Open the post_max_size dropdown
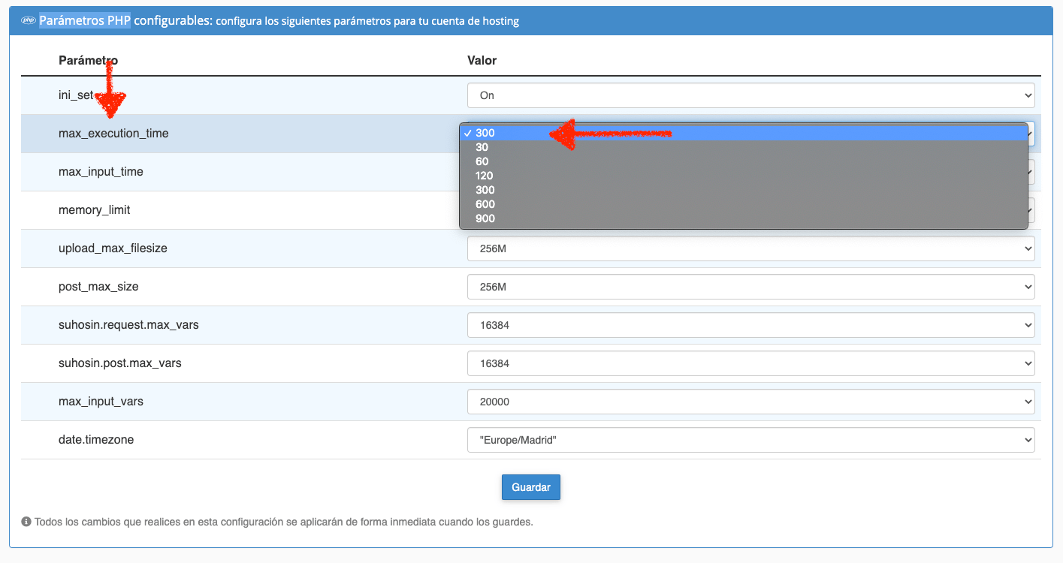The height and width of the screenshot is (563, 1063). coord(750,287)
